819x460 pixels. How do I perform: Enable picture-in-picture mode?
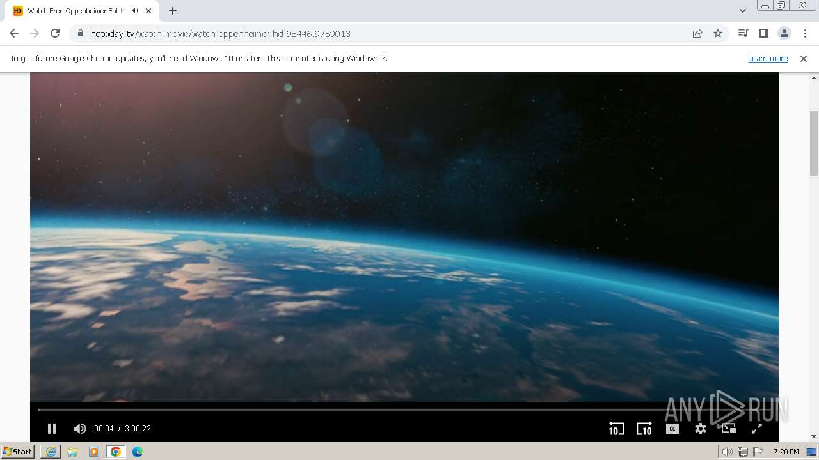pos(728,429)
